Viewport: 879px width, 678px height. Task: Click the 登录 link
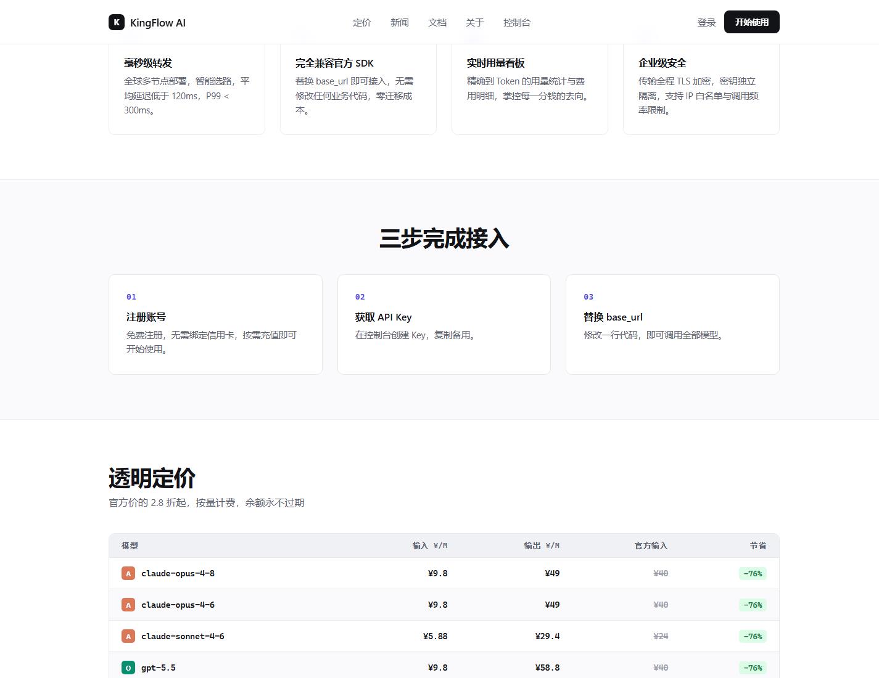tap(706, 23)
